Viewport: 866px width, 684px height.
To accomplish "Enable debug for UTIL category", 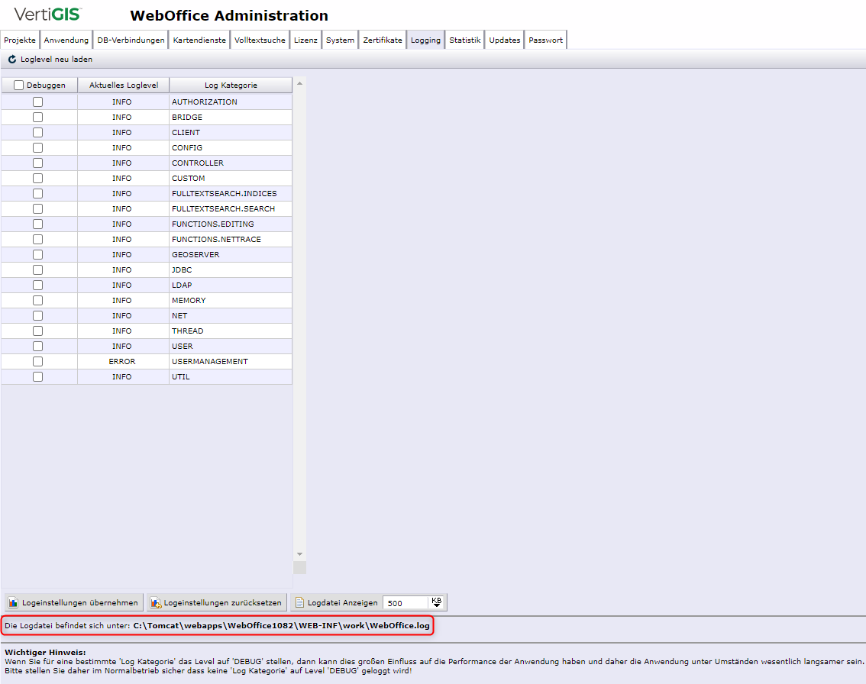I will coord(37,376).
